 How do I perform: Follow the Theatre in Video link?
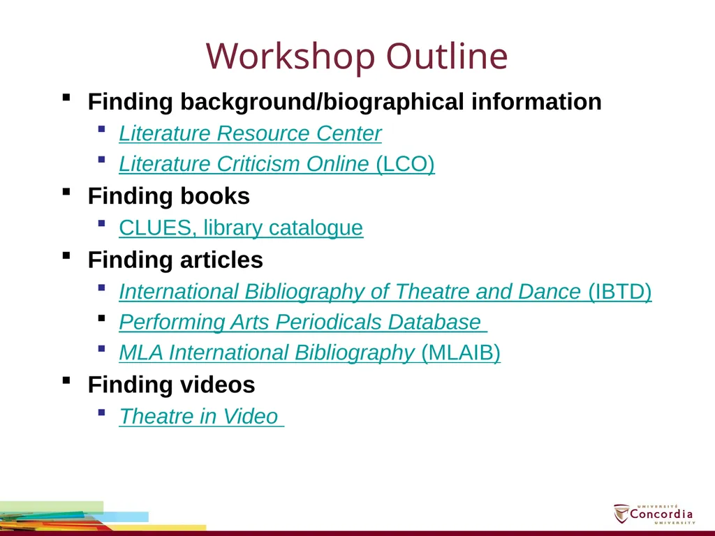coord(202,416)
